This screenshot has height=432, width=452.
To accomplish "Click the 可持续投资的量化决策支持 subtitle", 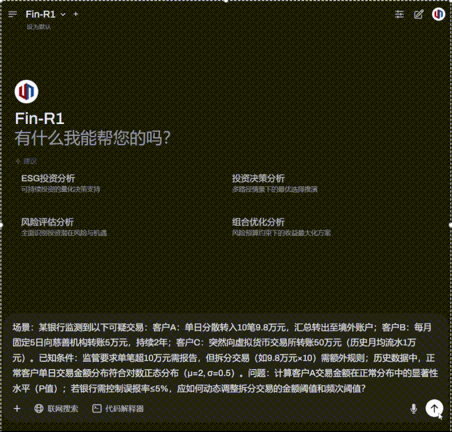I will [61, 189].
